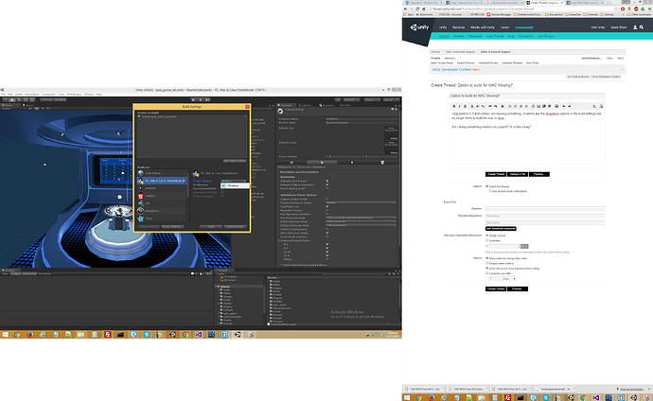Click the poll Question input field
Image resolution: width=653 pixels, height=401 pixels.
[545, 208]
